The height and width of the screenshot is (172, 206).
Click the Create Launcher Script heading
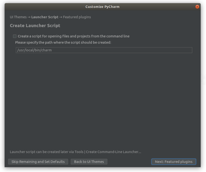pos(35,26)
